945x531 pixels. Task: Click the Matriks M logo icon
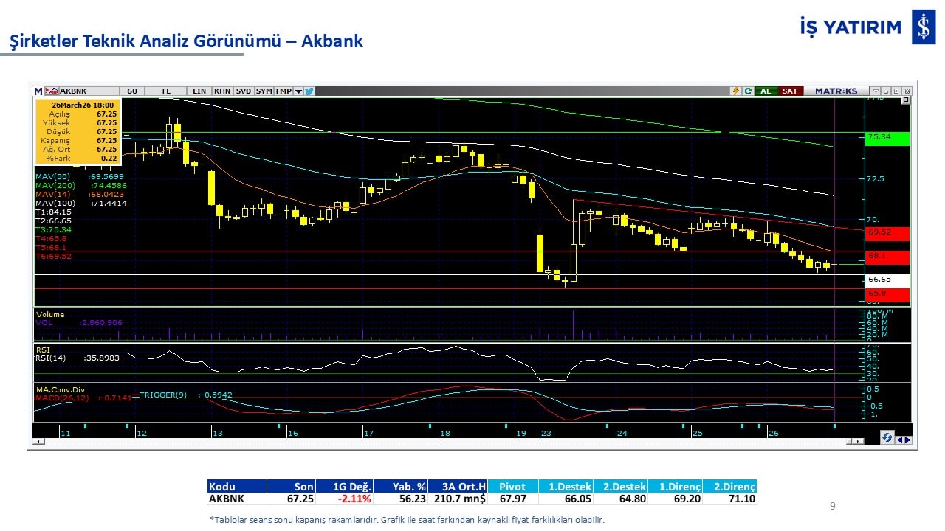pos(38,91)
